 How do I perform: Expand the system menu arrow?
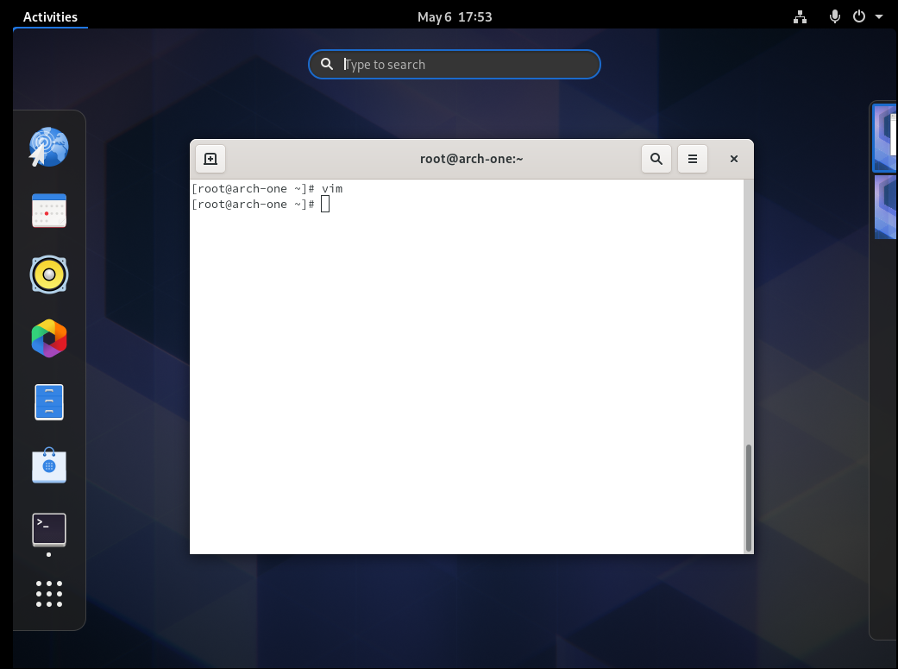tap(878, 16)
